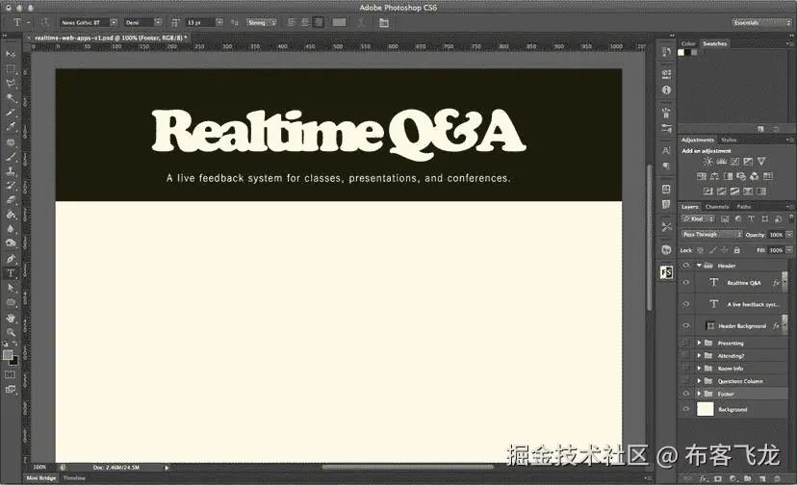Select the Lasso tool

click(11, 84)
